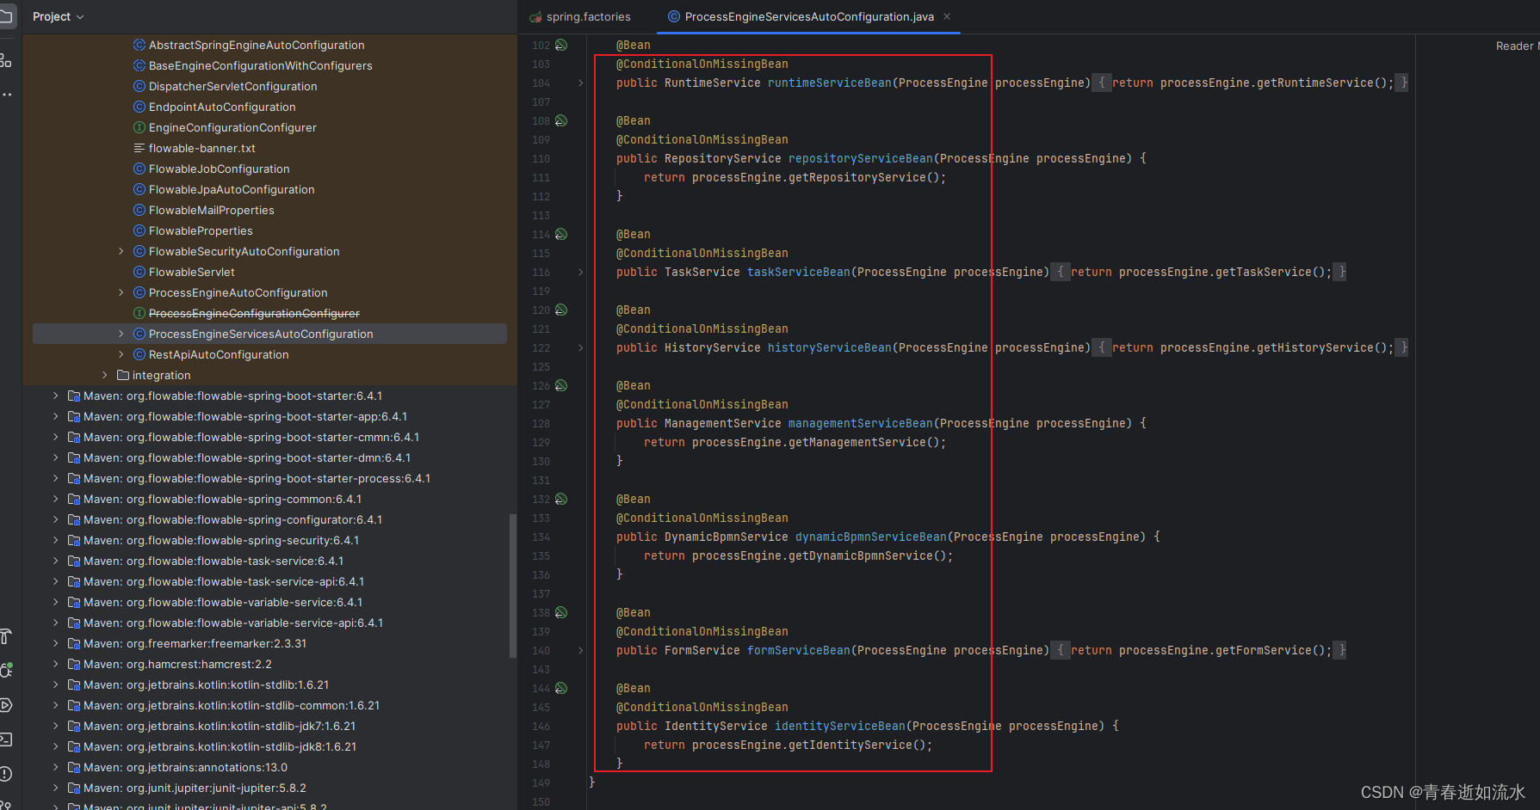
Task: Select Maven flowable-spring-security:6.4.1 entry
Action: pos(221,540)
